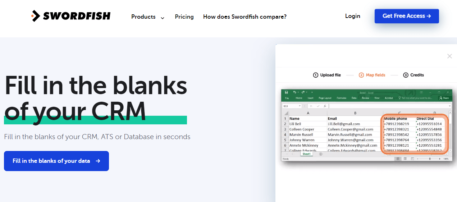Select column B header
This screenshot has height=202, width=457.
point(355,113)
